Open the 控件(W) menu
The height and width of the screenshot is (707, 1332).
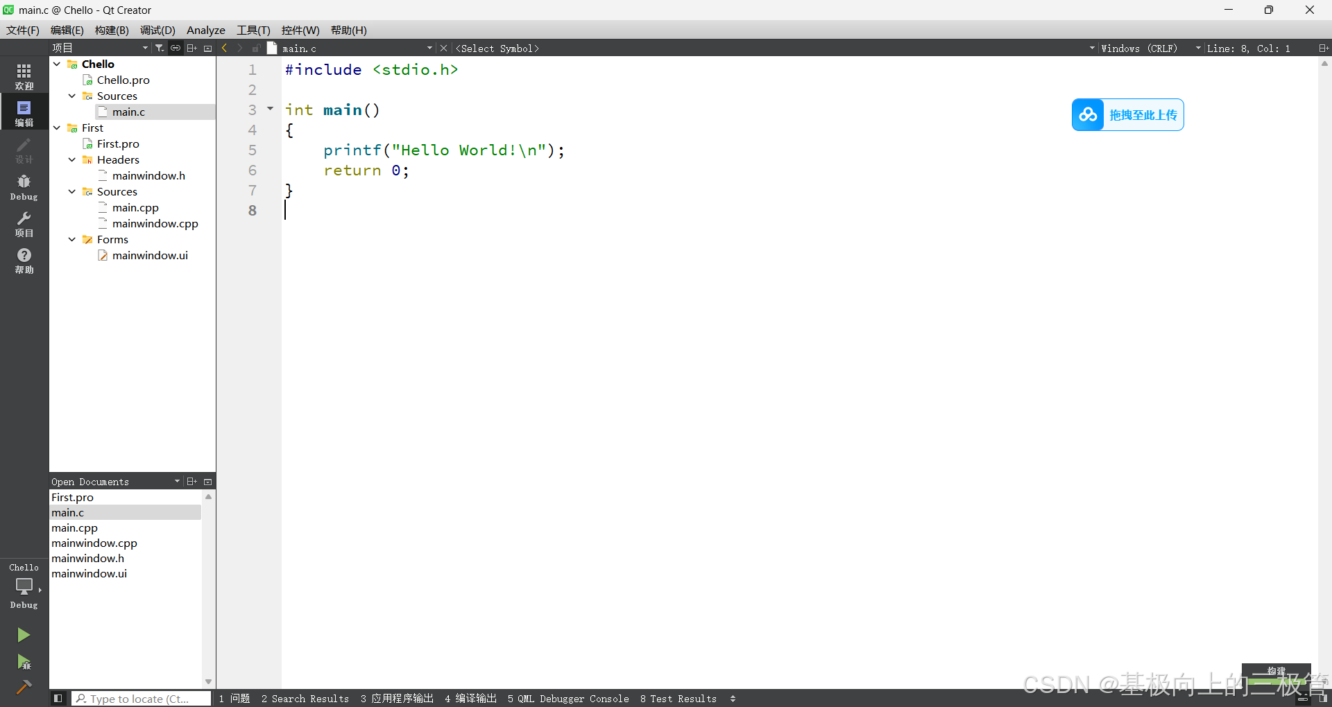click(x=300, y=30)
